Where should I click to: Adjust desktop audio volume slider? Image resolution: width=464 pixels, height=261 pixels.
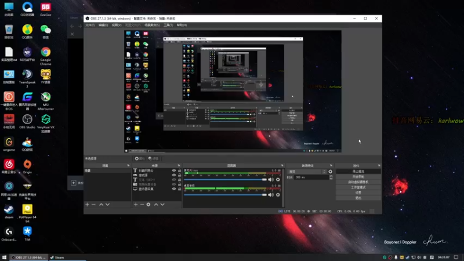point(226,195)
